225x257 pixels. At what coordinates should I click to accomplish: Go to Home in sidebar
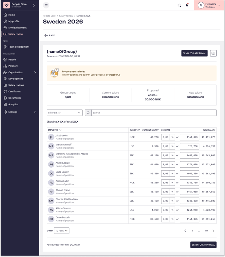11,15
